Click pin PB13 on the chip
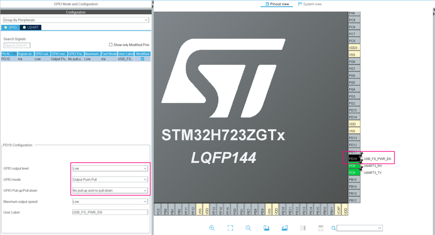The height and width of the screenshot is (235, 435). [354, 194]
